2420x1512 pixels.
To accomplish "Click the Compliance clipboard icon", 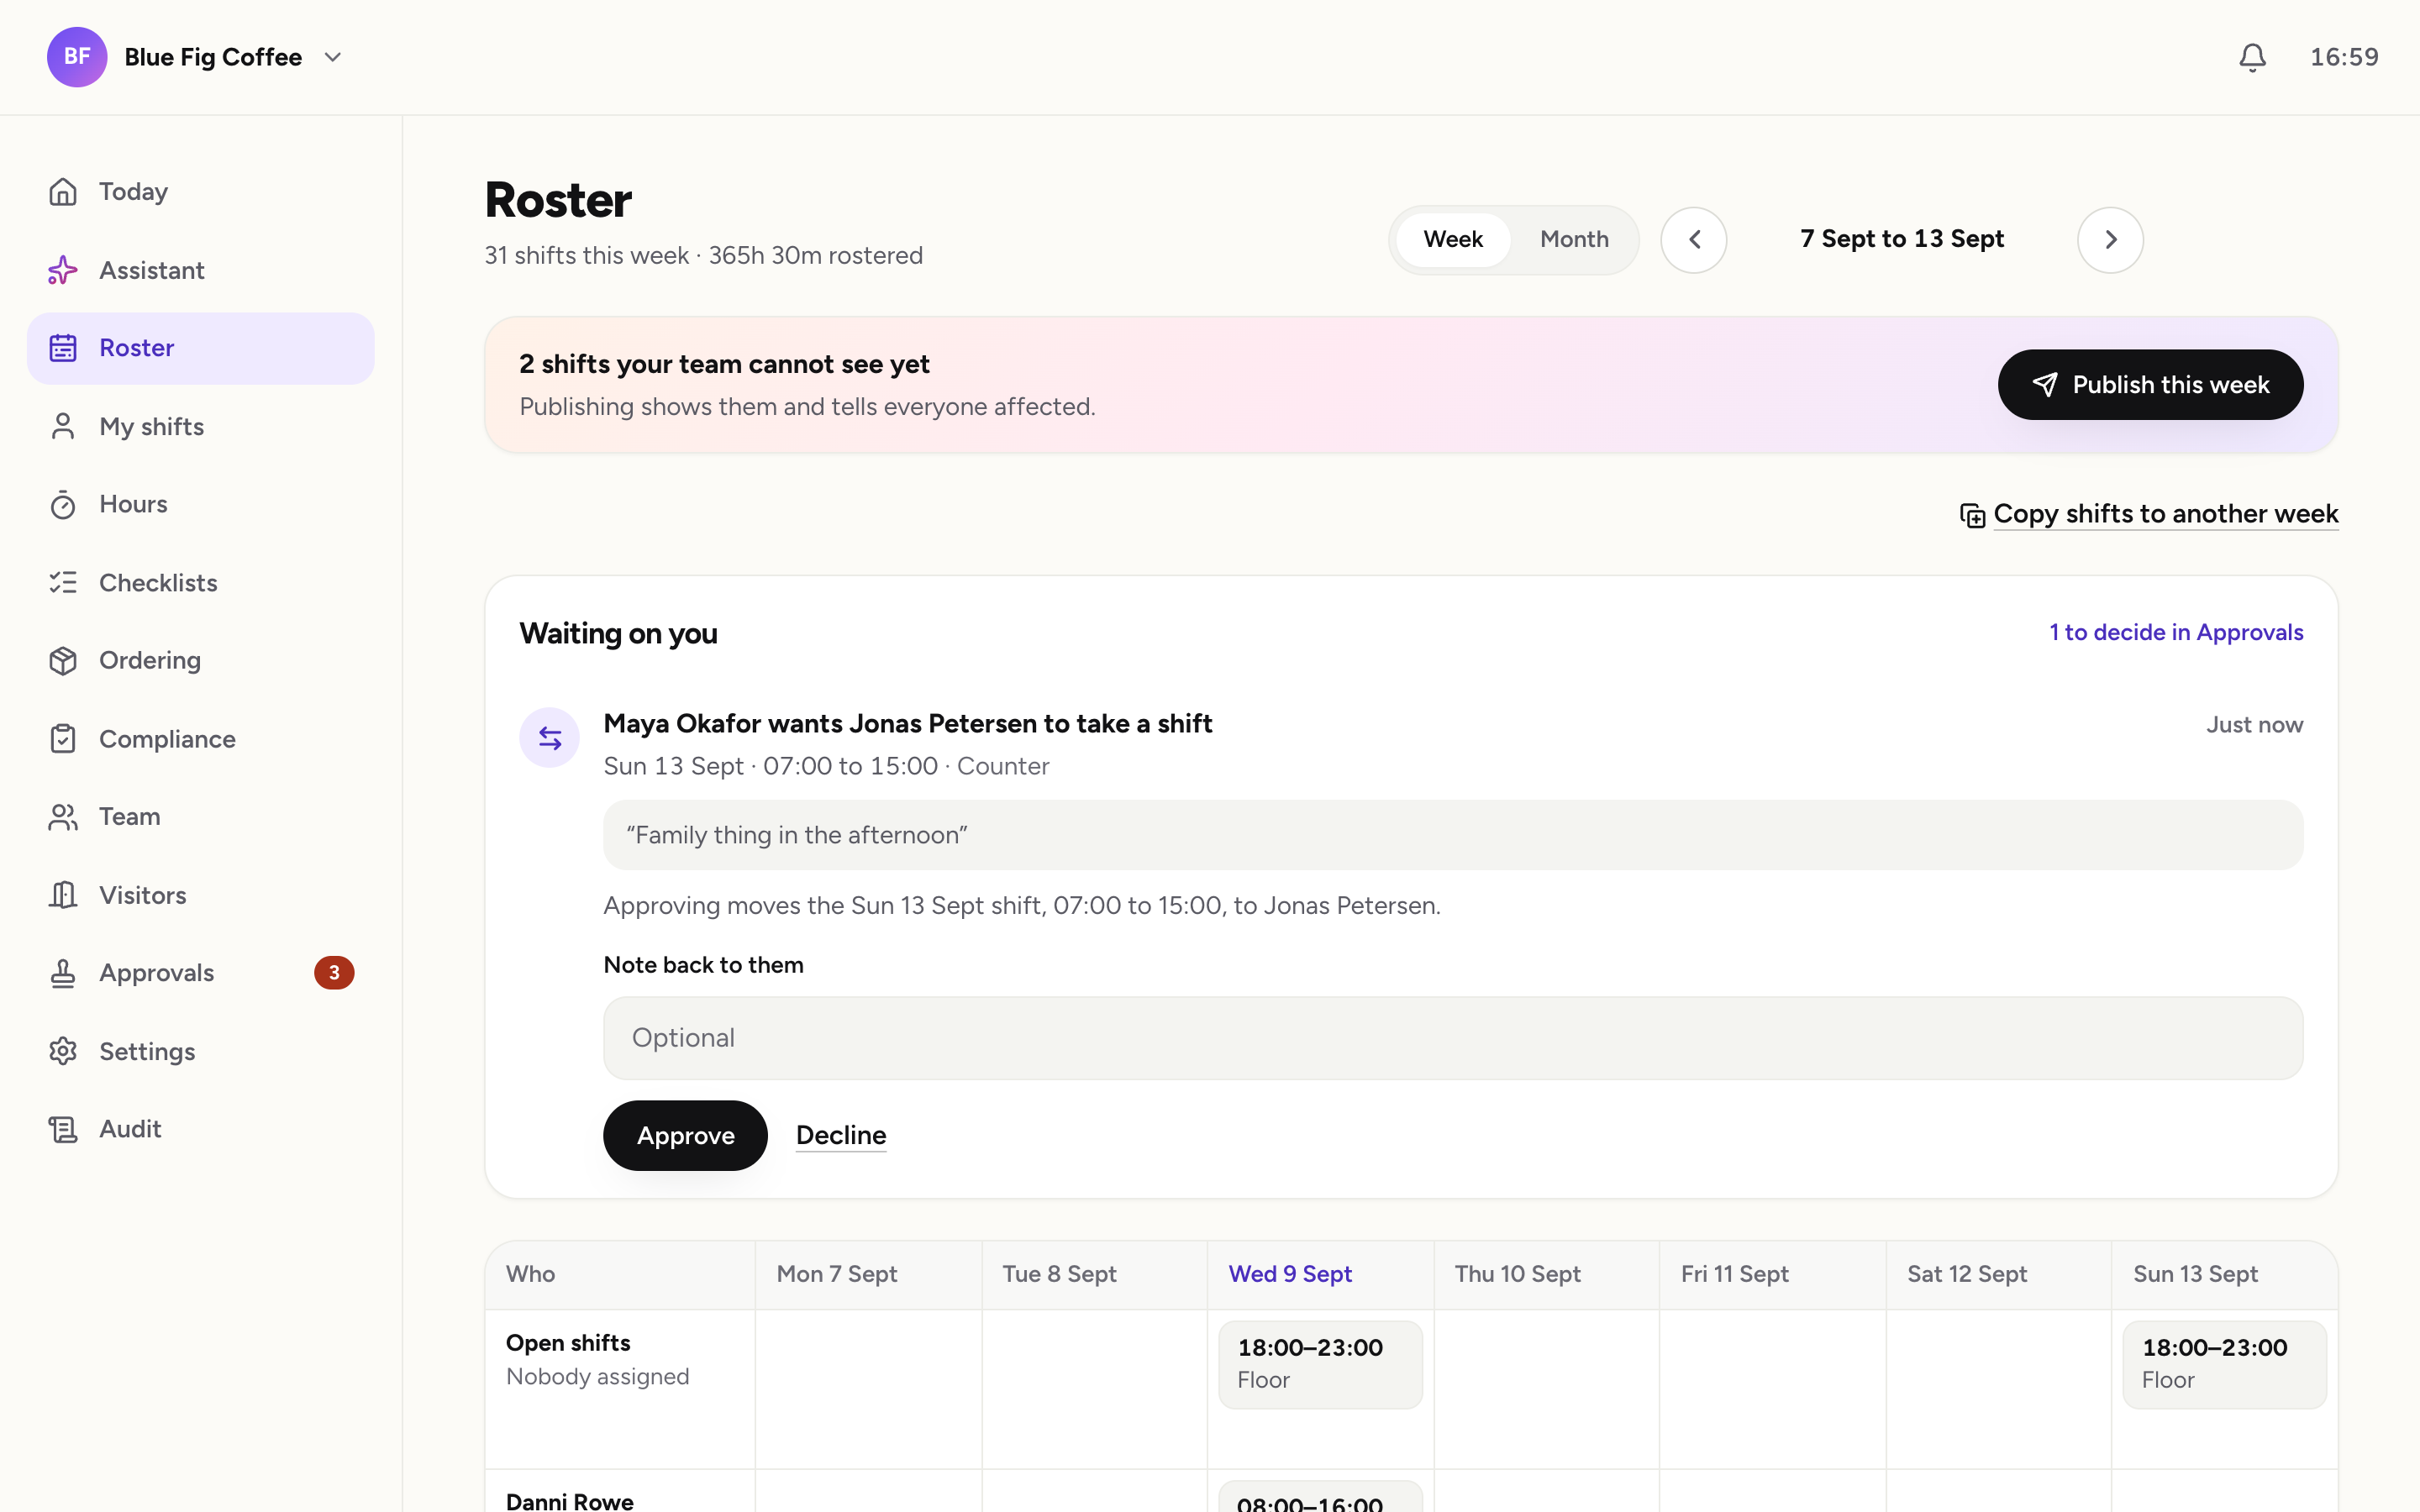I will 63,739.
